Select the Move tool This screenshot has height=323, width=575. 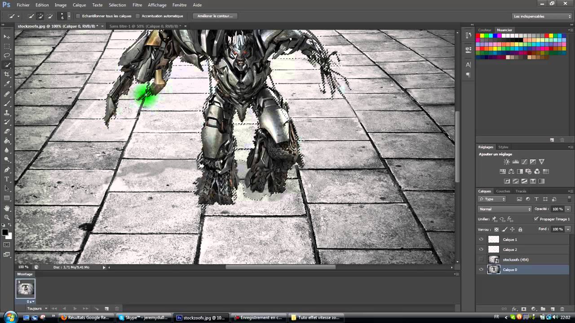click(x=7, y=37)
